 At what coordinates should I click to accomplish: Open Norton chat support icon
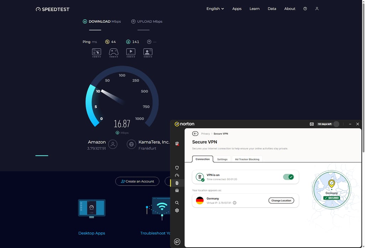[x=177, y=242]
